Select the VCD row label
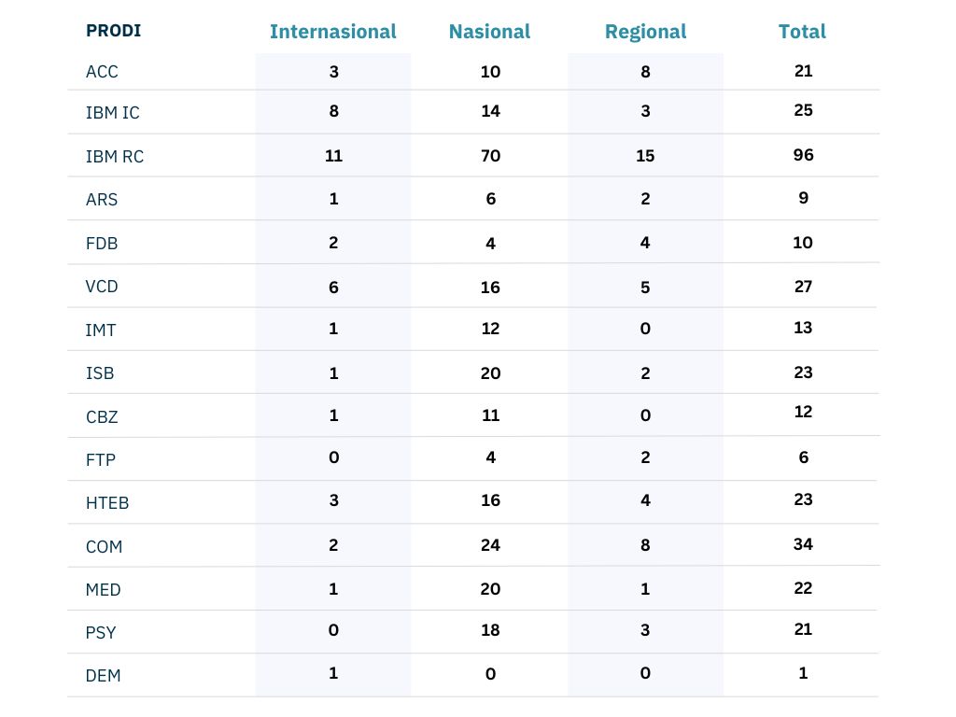956x717 pixels. (102, 287)
